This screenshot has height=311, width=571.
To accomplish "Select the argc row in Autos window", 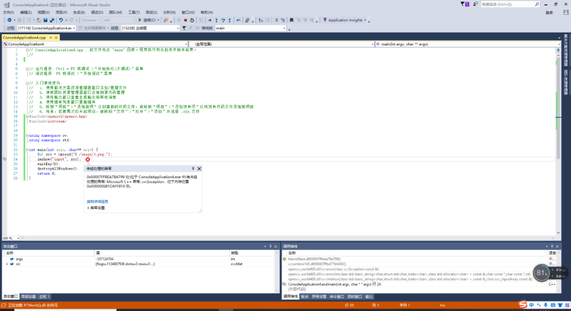I will (x=141, y=259).
